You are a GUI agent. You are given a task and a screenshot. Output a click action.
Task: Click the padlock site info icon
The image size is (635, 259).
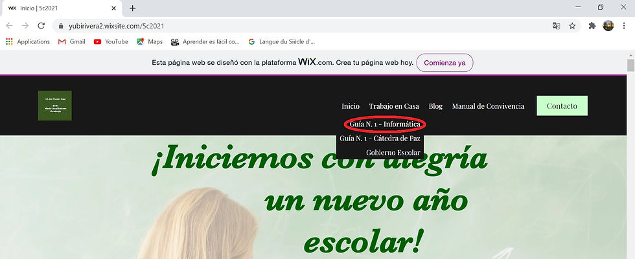click(x=61, y=26)
